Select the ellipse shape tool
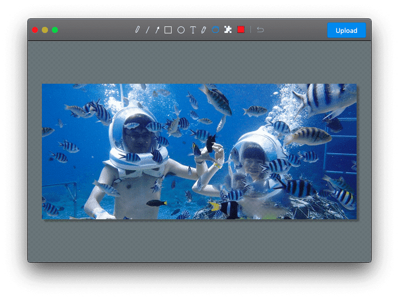Image resolution: width=399 pixels, height=299 pixels. point(181,29)
